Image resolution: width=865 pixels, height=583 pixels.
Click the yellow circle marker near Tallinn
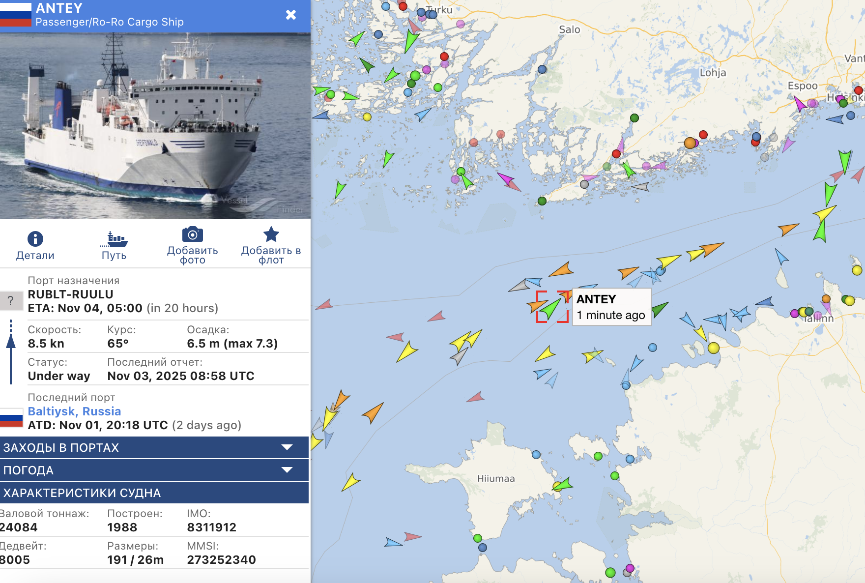pos(714,348)
